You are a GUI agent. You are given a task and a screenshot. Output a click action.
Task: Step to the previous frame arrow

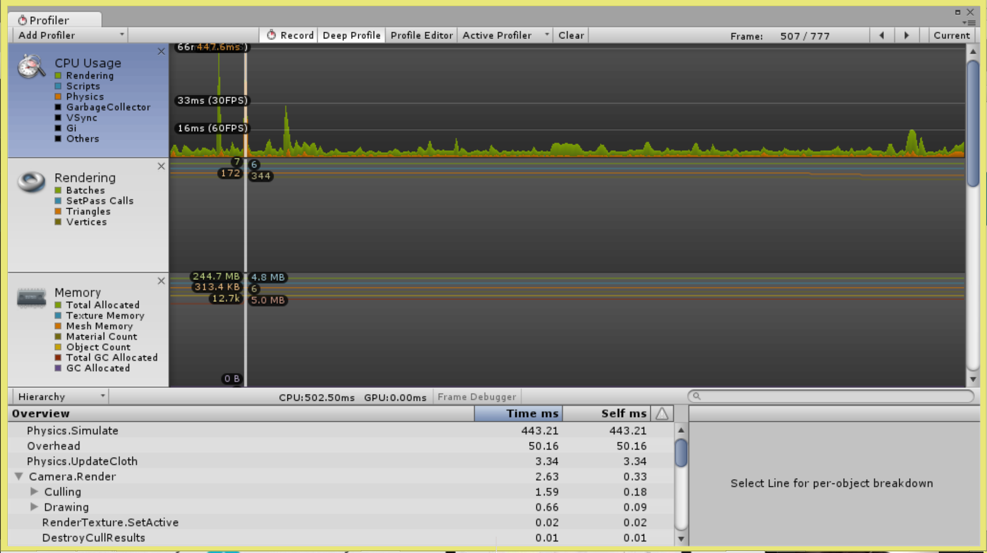(x=882, y=35)
